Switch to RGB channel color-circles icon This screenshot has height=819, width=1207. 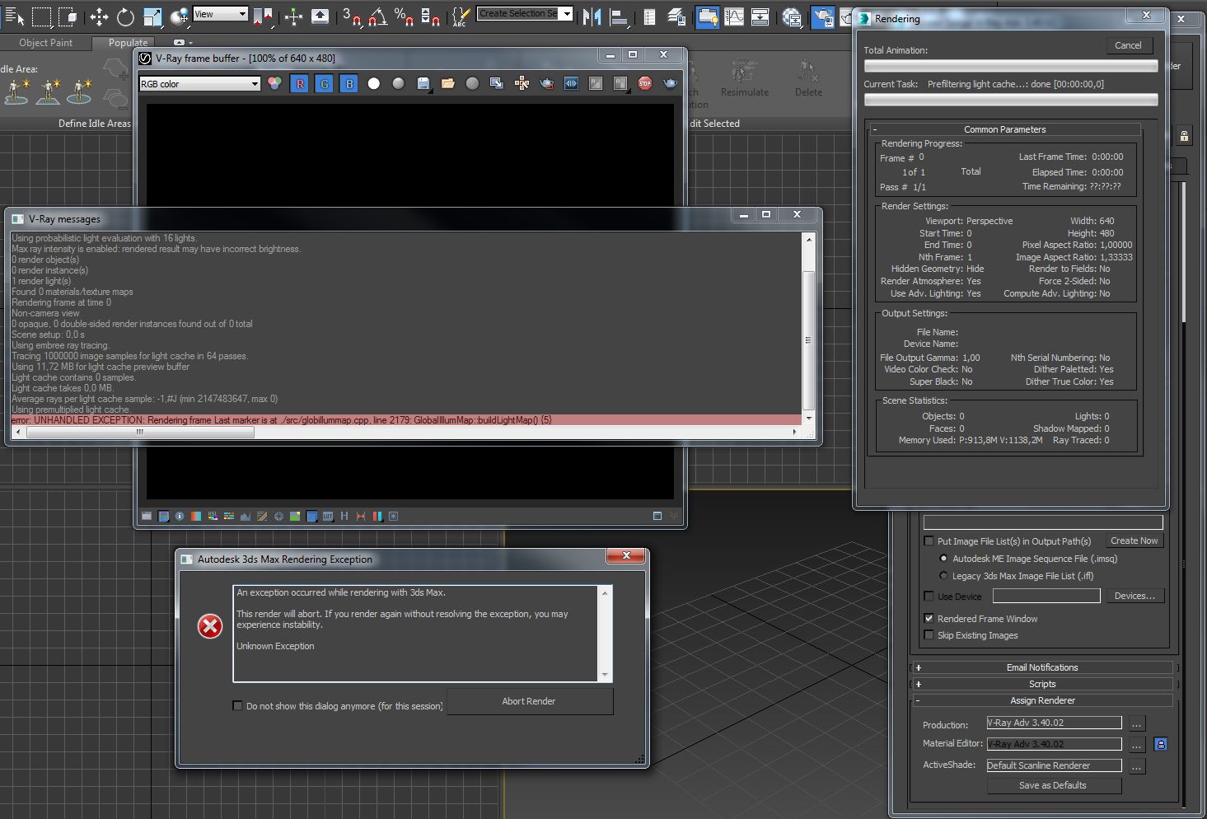point(275,83)
